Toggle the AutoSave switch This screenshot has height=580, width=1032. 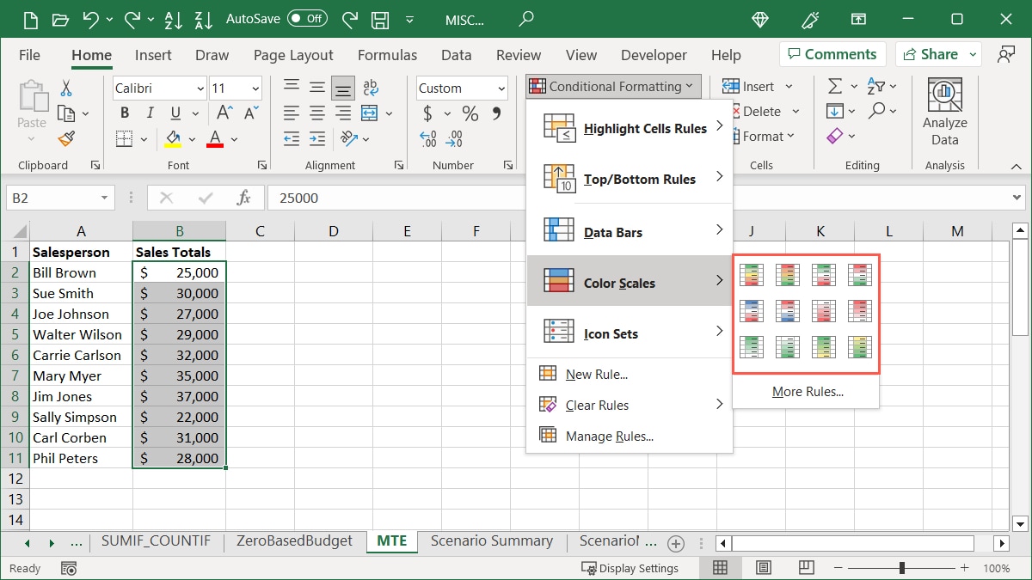[307, 18]
